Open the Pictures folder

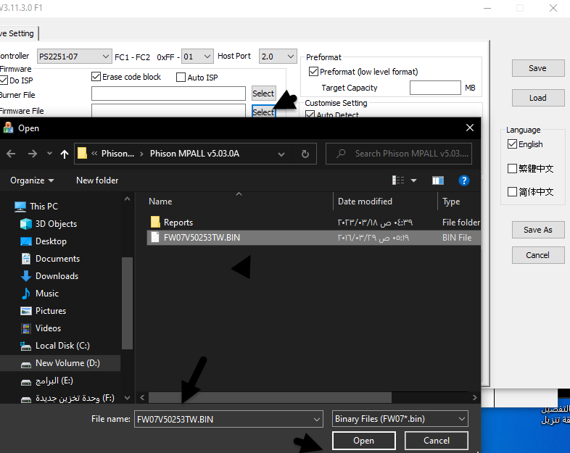click(44, 311)
